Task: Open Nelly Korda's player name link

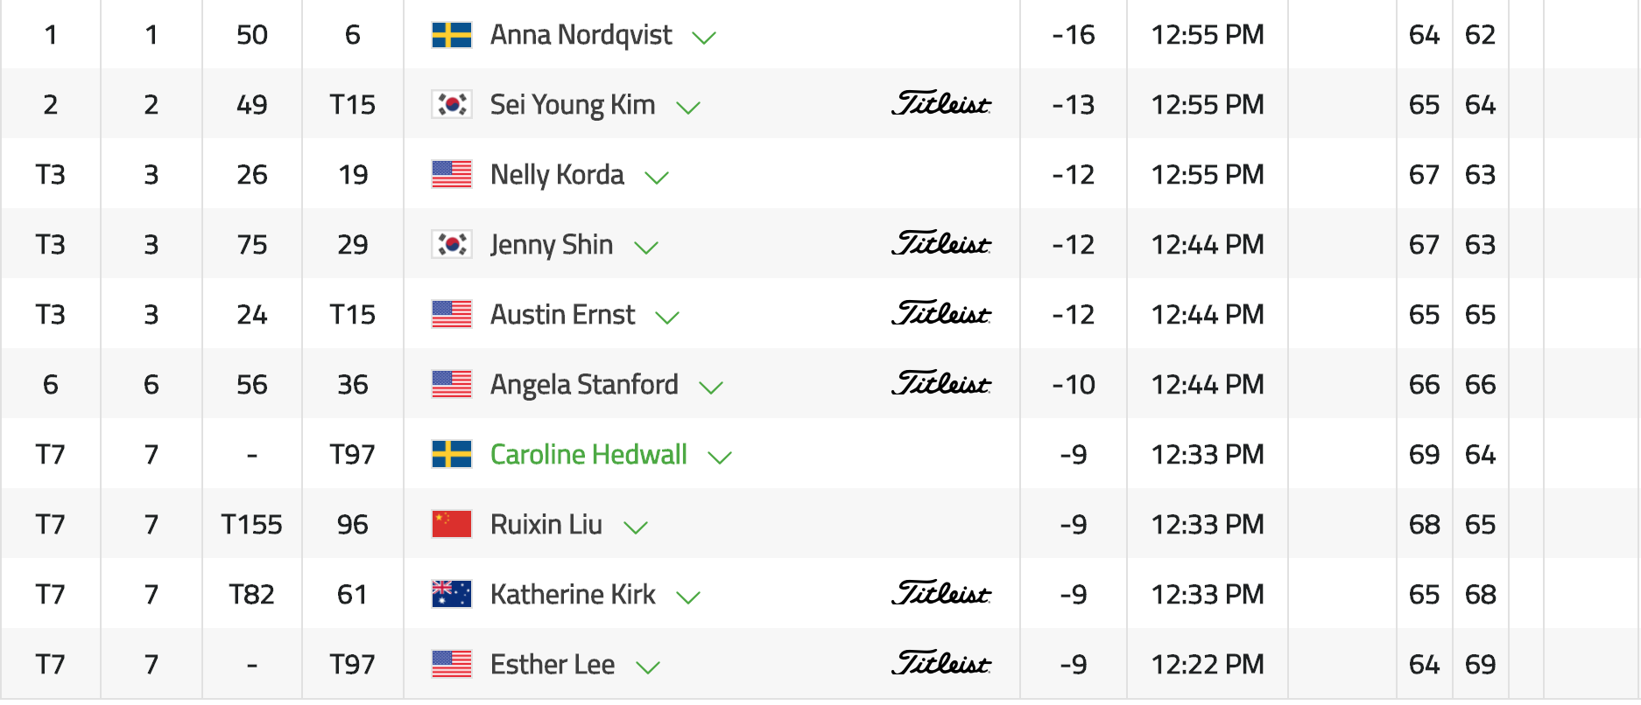Action: click(x=557, y=175)
